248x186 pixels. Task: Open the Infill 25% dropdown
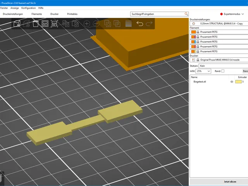point(203,71)
